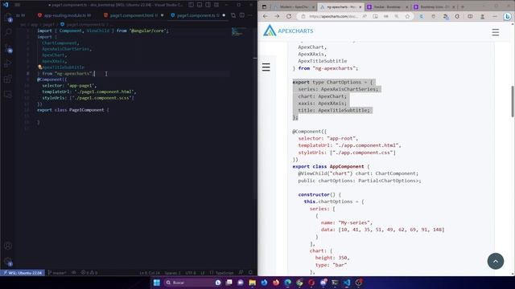Open VS Code Extensions view
515x289 pixels.
(8, 79)
